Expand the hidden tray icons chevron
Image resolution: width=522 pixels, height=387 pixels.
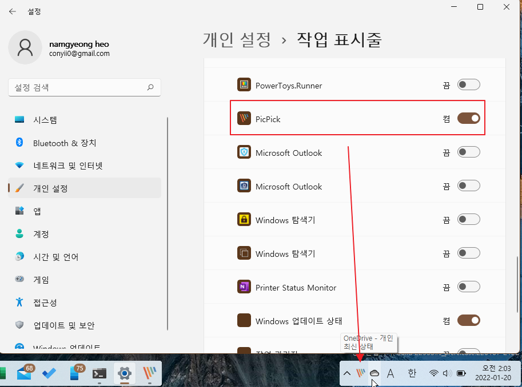click(347, 373)
